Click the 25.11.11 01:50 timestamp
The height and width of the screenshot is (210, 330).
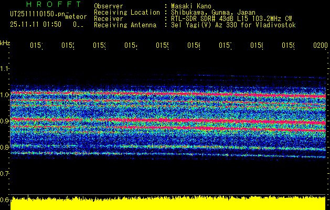click(x=36, y=24)
